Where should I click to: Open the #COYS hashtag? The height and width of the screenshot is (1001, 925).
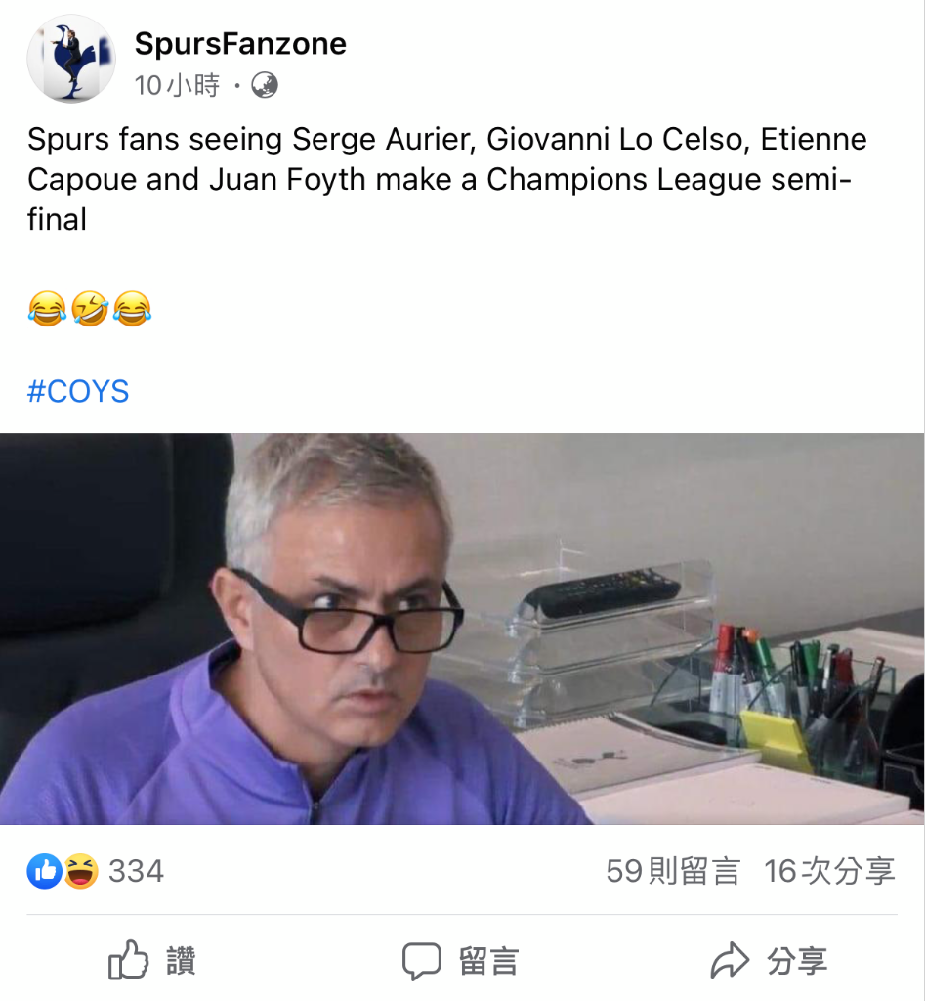click(x=78, y=391)
